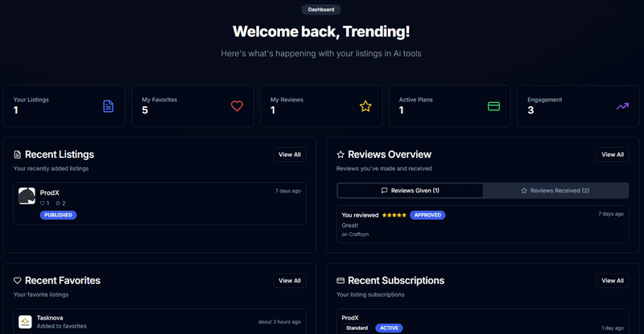
Task: Click the '7 days ago' label on ProdX listing
Action: (288, 191)
